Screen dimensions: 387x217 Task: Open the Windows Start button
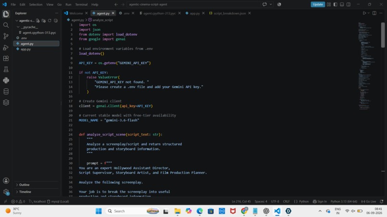coord(98,211)
